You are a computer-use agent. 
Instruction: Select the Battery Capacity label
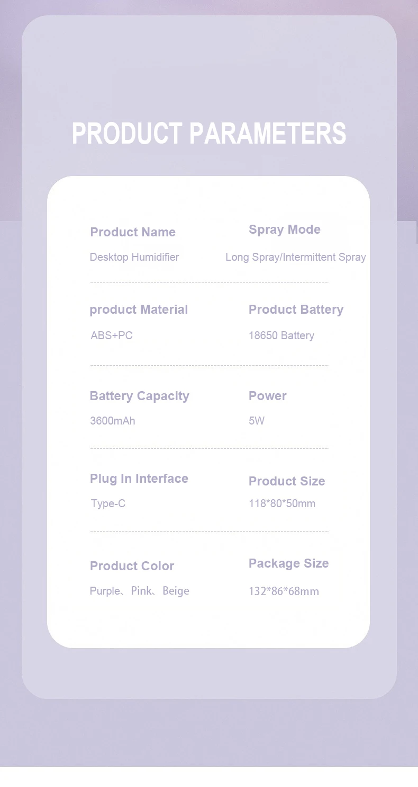pos(139,396)
